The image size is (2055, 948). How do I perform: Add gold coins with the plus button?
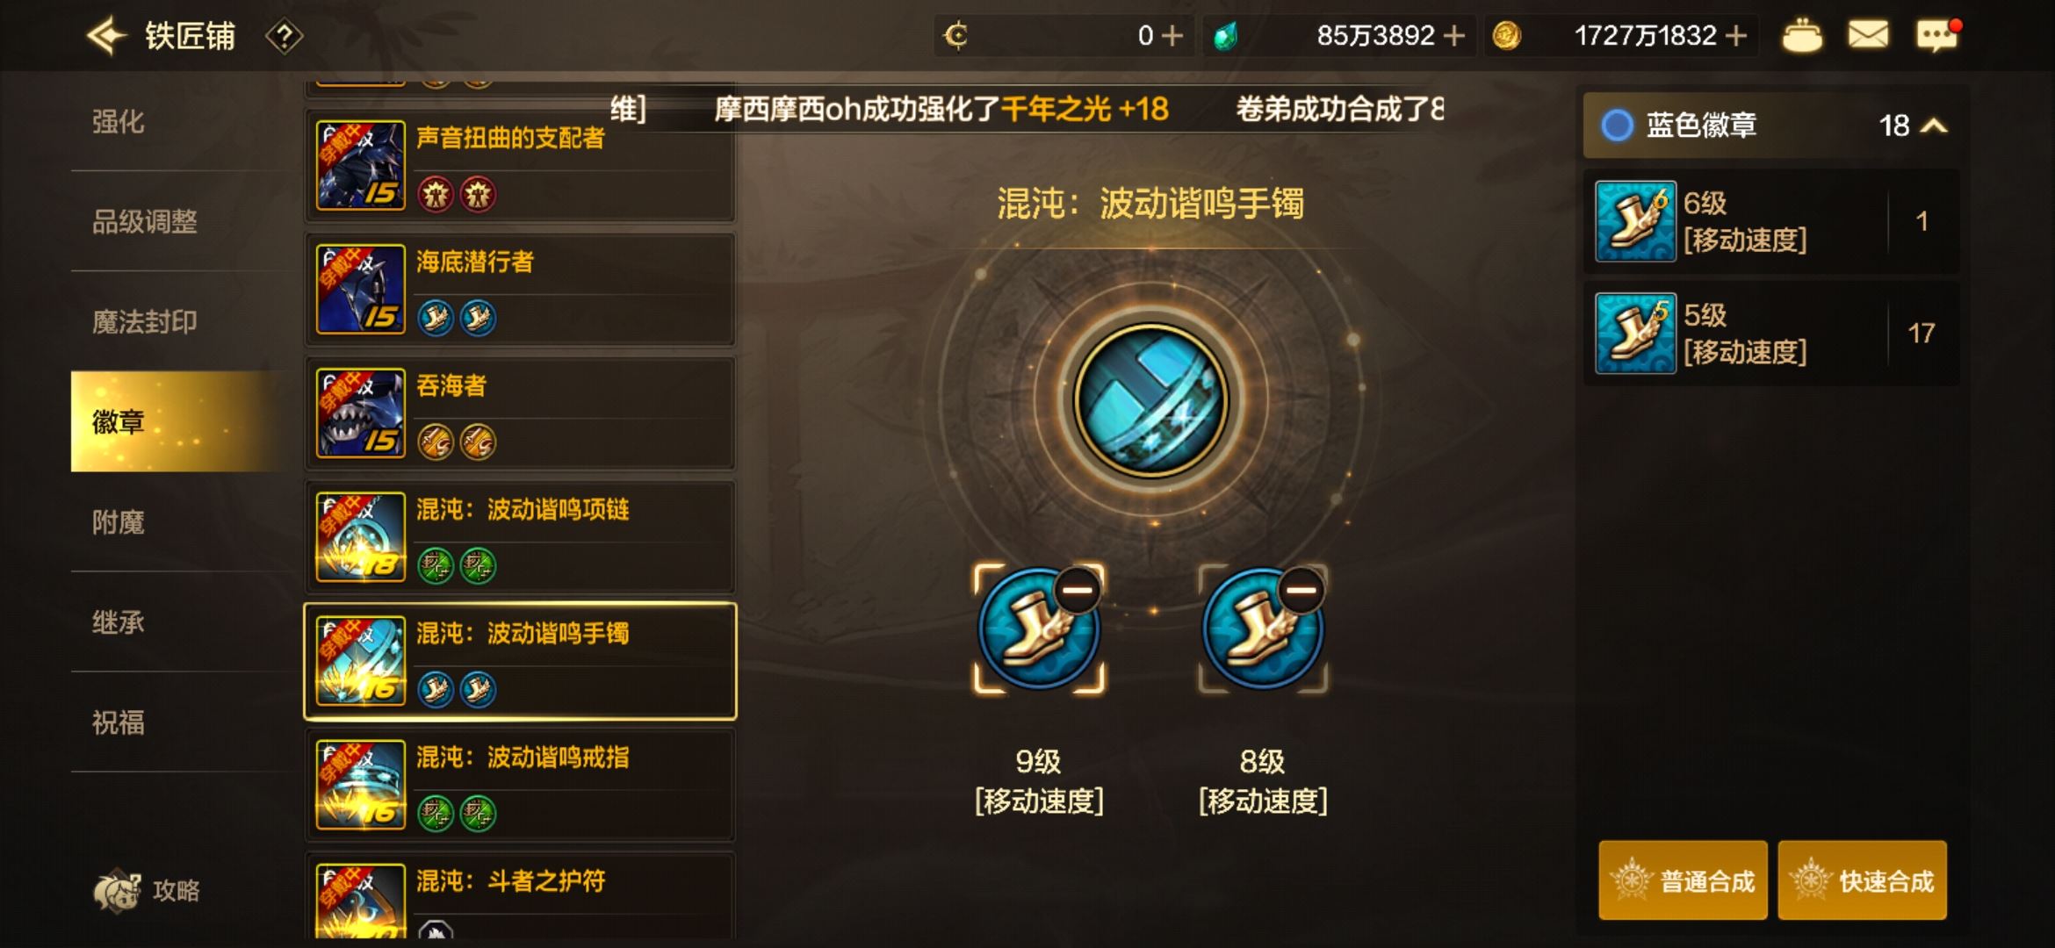click(1735, 36)
